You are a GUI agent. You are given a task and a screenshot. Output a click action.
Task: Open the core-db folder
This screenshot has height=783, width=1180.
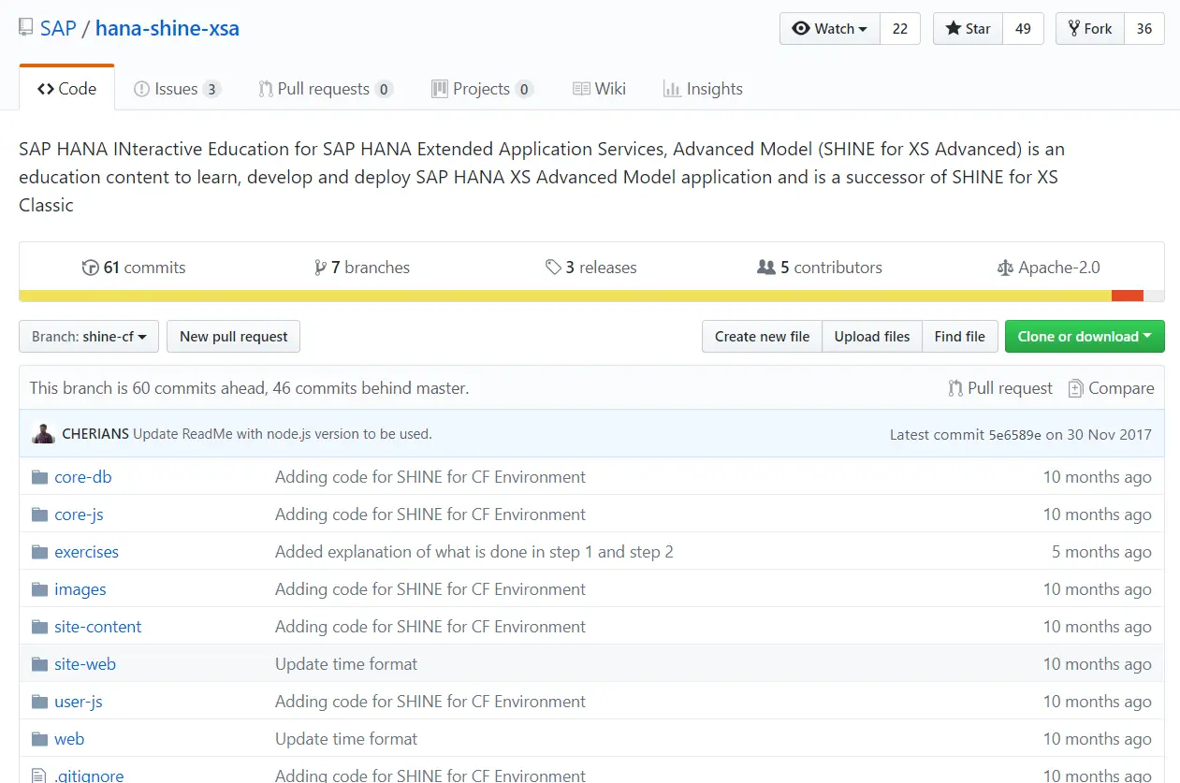coord(83,477)
